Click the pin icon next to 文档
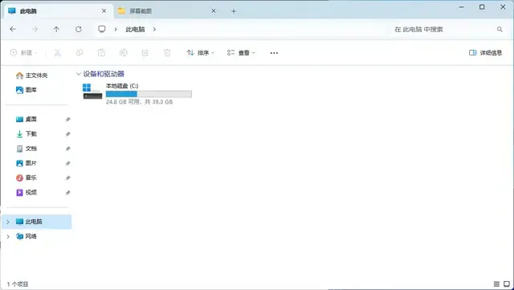Image resolution: width=514 pixels, height=290 pixels. pyautogui.click(x=67, y=149)
